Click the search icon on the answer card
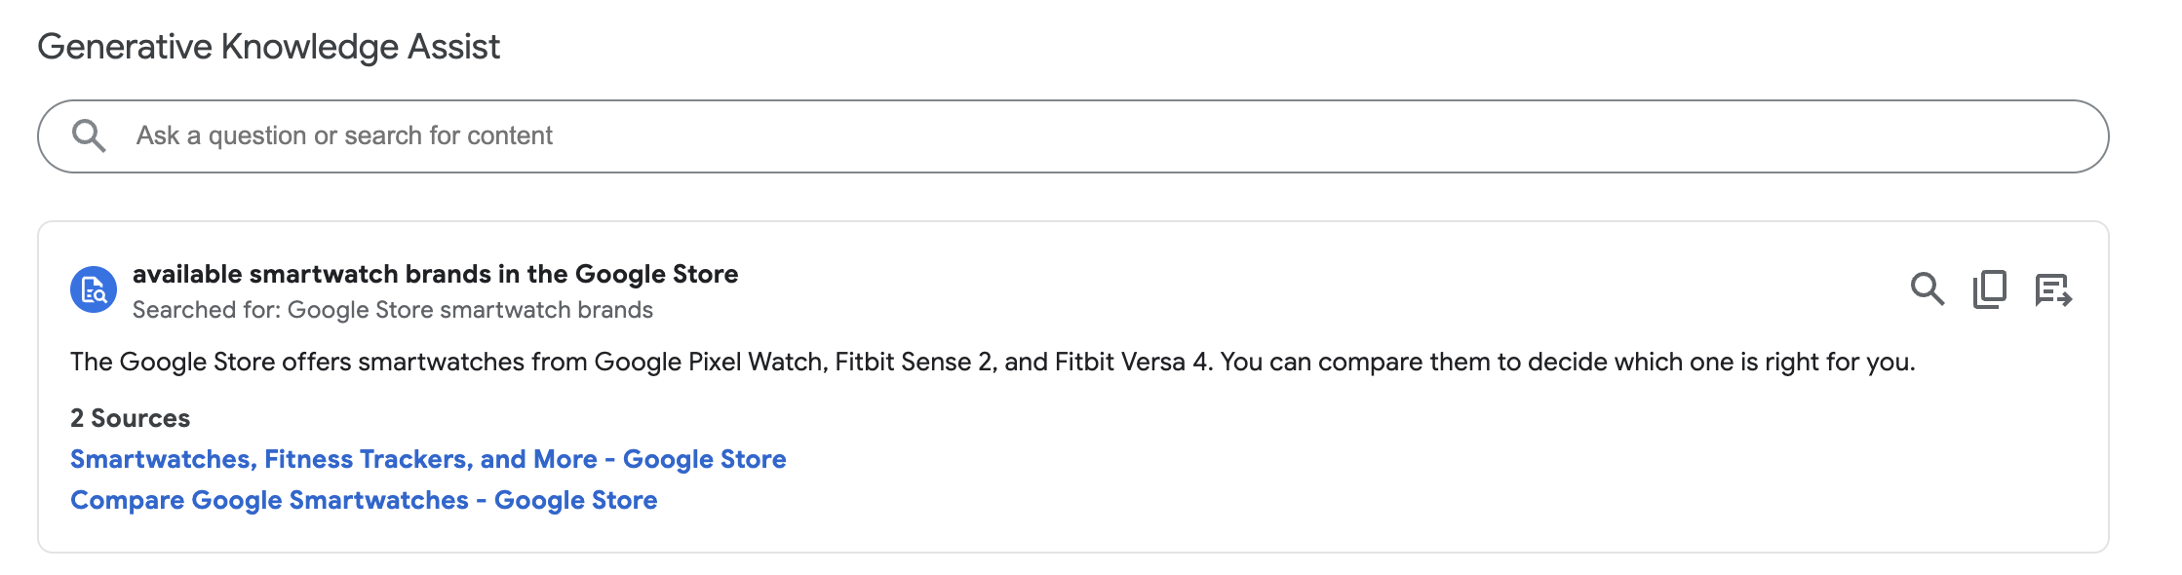Image resolution: width=2182 pixels, height=575 pixels. point(1927,289)
